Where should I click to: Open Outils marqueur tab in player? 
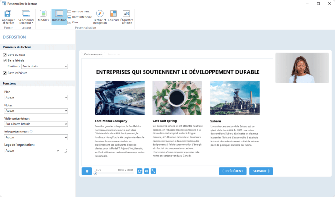pos(93,54)
